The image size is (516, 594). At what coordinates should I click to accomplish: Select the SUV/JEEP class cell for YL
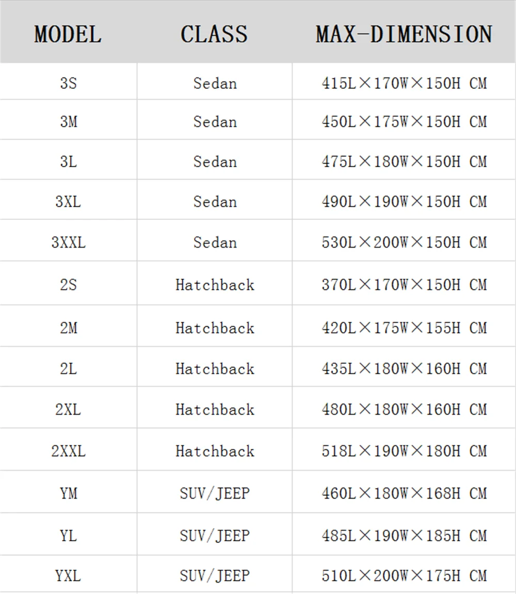[x=215, y=536]
